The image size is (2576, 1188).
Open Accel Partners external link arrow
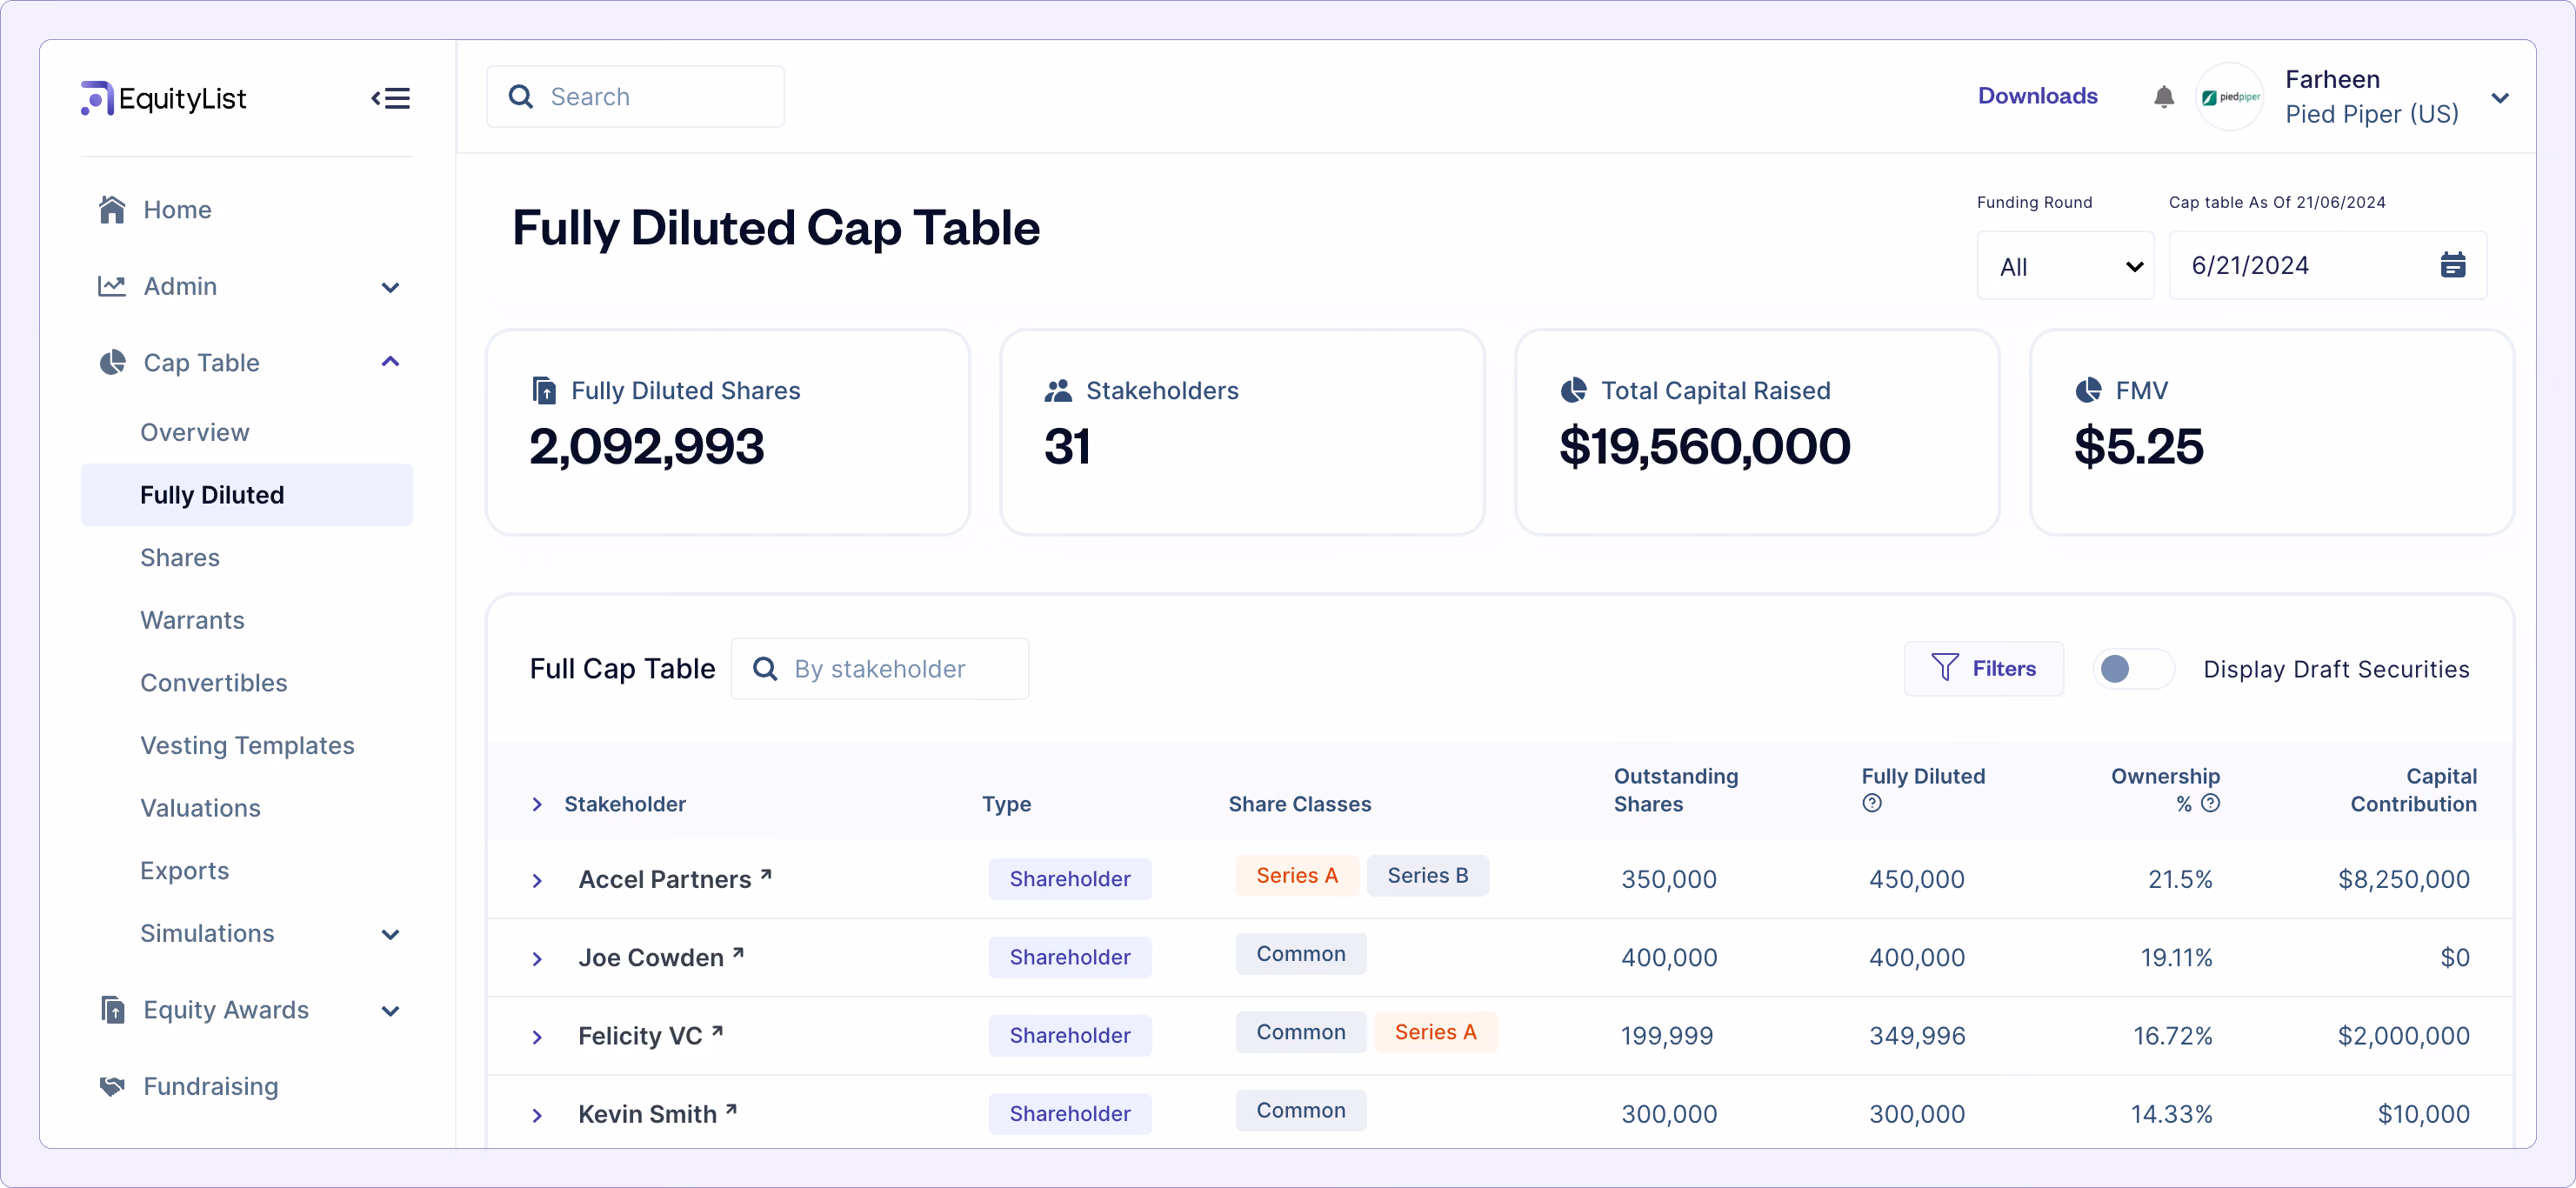766,875
